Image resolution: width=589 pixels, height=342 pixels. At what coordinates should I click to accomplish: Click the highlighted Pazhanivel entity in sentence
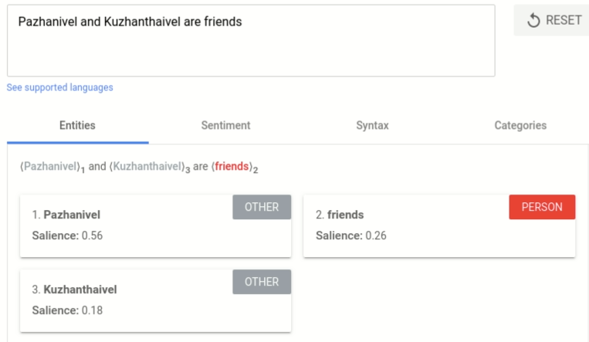51,166
